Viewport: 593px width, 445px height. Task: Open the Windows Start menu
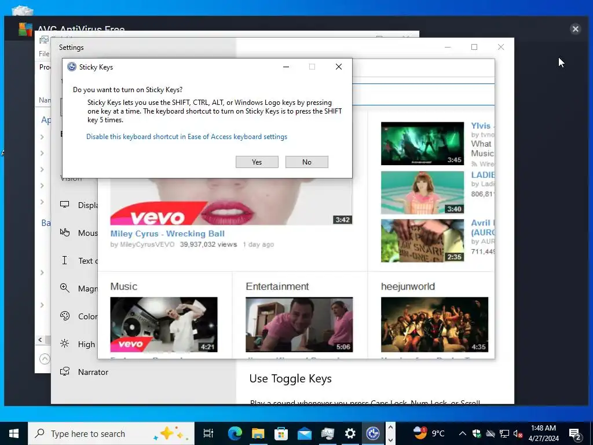pos(14,433)
